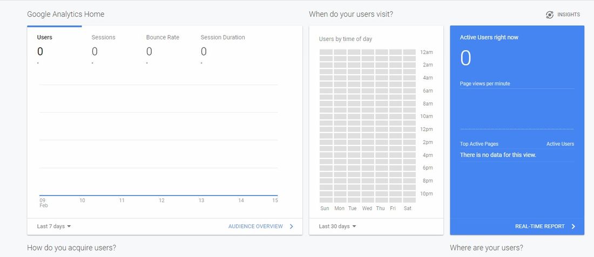The width and height of the screenshot is (594, 257).
Task: Click the Audience Overview arrow chevron
Action: point(291,226)
